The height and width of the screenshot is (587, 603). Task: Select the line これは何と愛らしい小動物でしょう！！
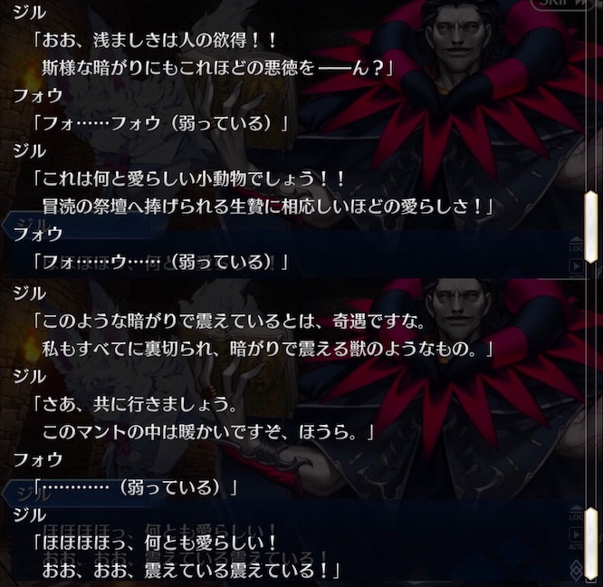(190, 178)
